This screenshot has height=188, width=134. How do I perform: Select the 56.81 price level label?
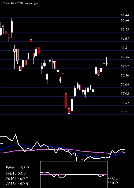coord(125,103)
